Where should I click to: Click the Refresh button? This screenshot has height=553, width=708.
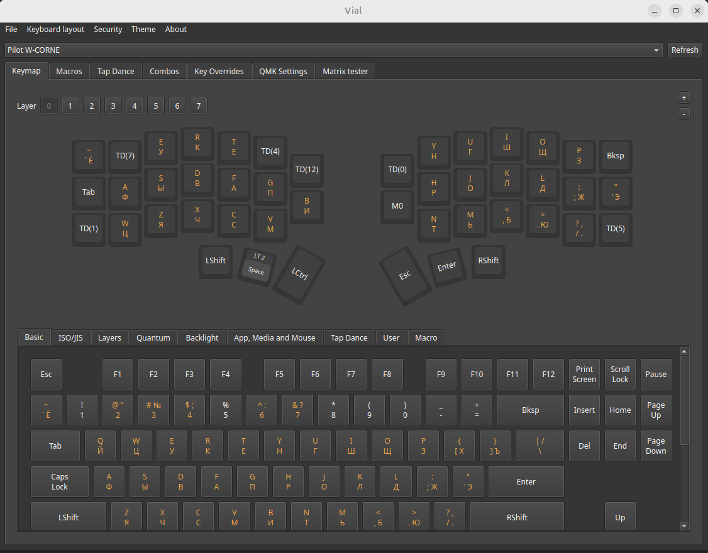click(x=685, y=50)
